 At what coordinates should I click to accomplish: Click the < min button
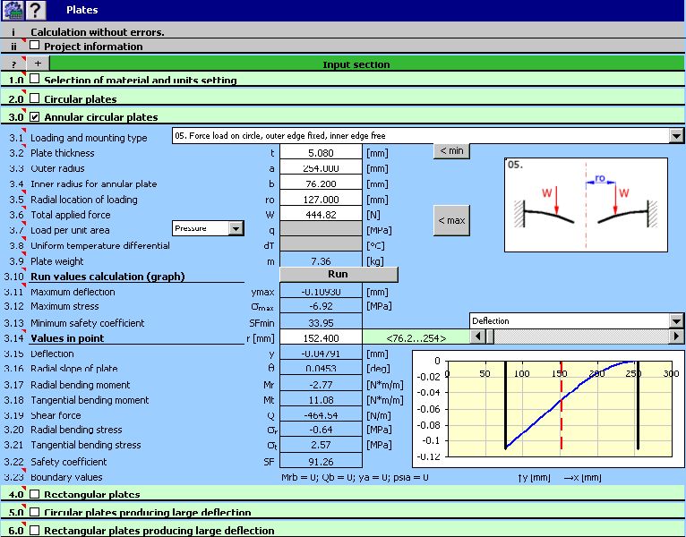(x=450, y=151)
